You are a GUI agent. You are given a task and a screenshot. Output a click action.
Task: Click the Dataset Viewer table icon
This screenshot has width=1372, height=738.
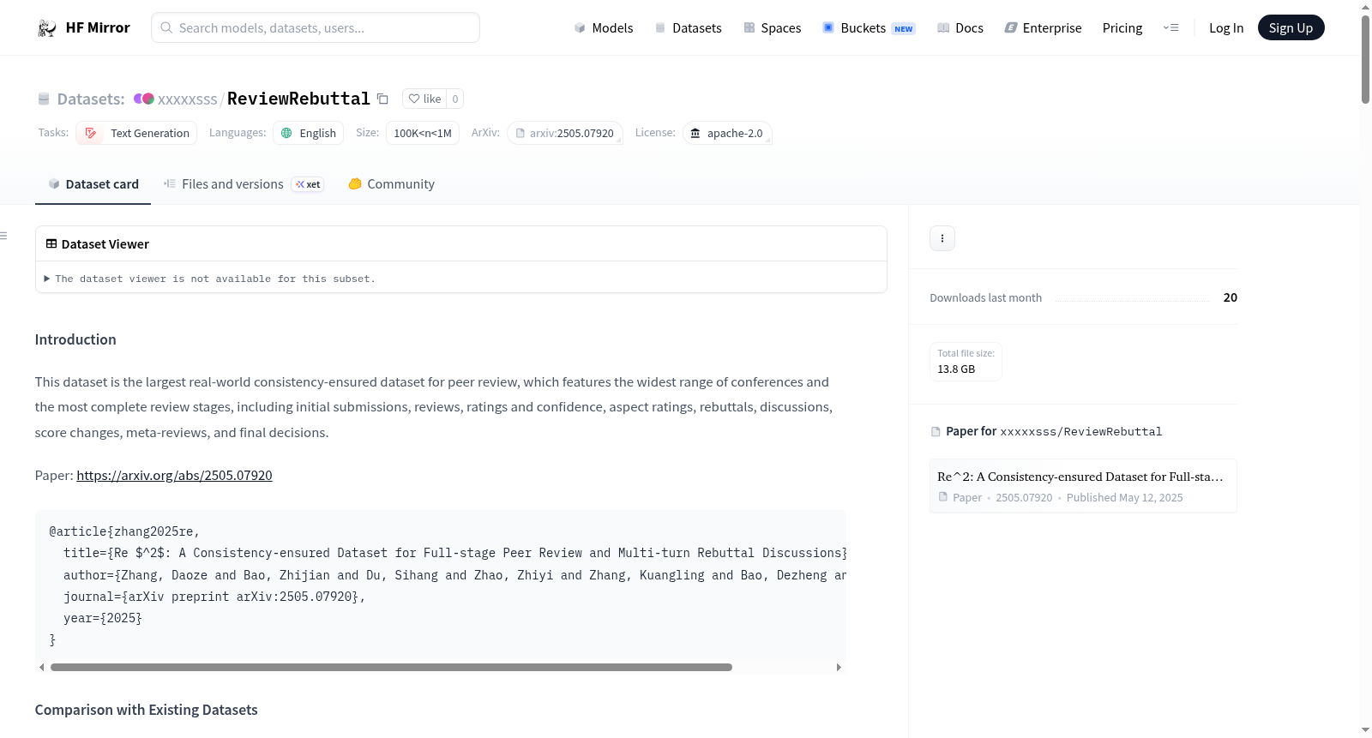coord(51,244)
